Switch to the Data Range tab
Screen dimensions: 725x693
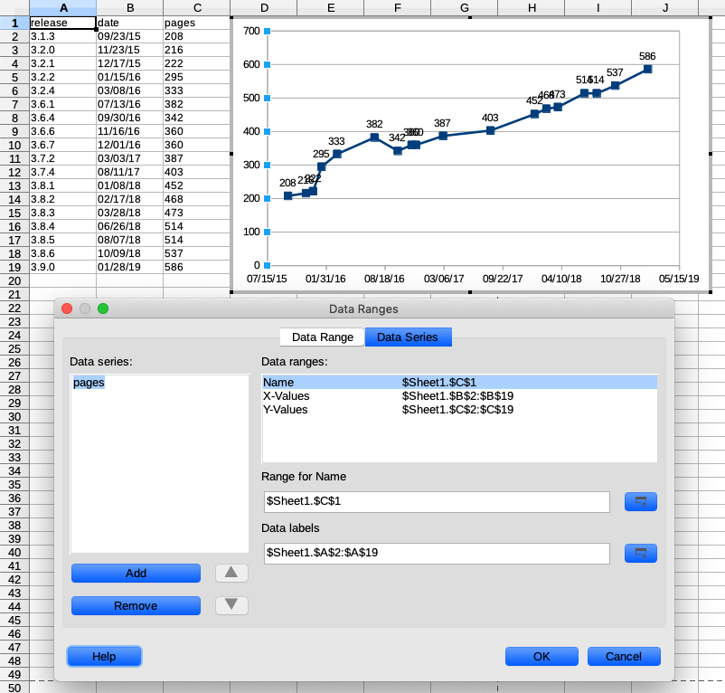(322, 337)
